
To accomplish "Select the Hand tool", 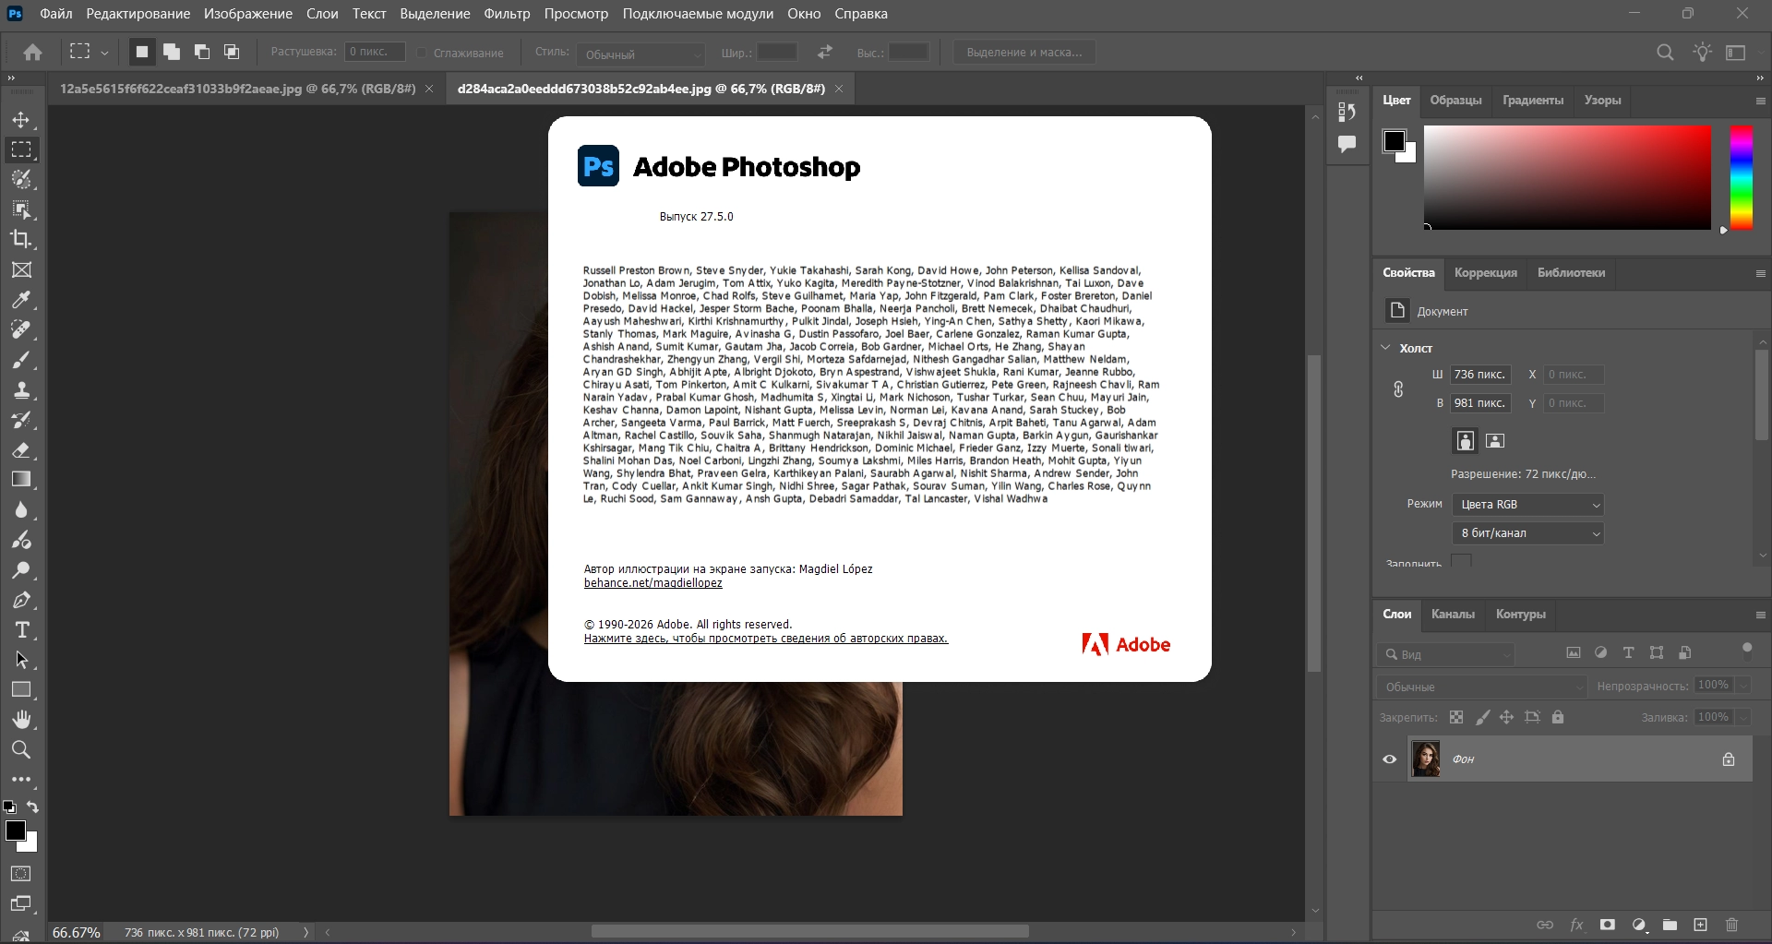I will [21, 719].
